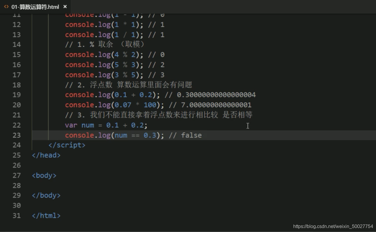Click line number 12 in the gutter

[17, 25]
